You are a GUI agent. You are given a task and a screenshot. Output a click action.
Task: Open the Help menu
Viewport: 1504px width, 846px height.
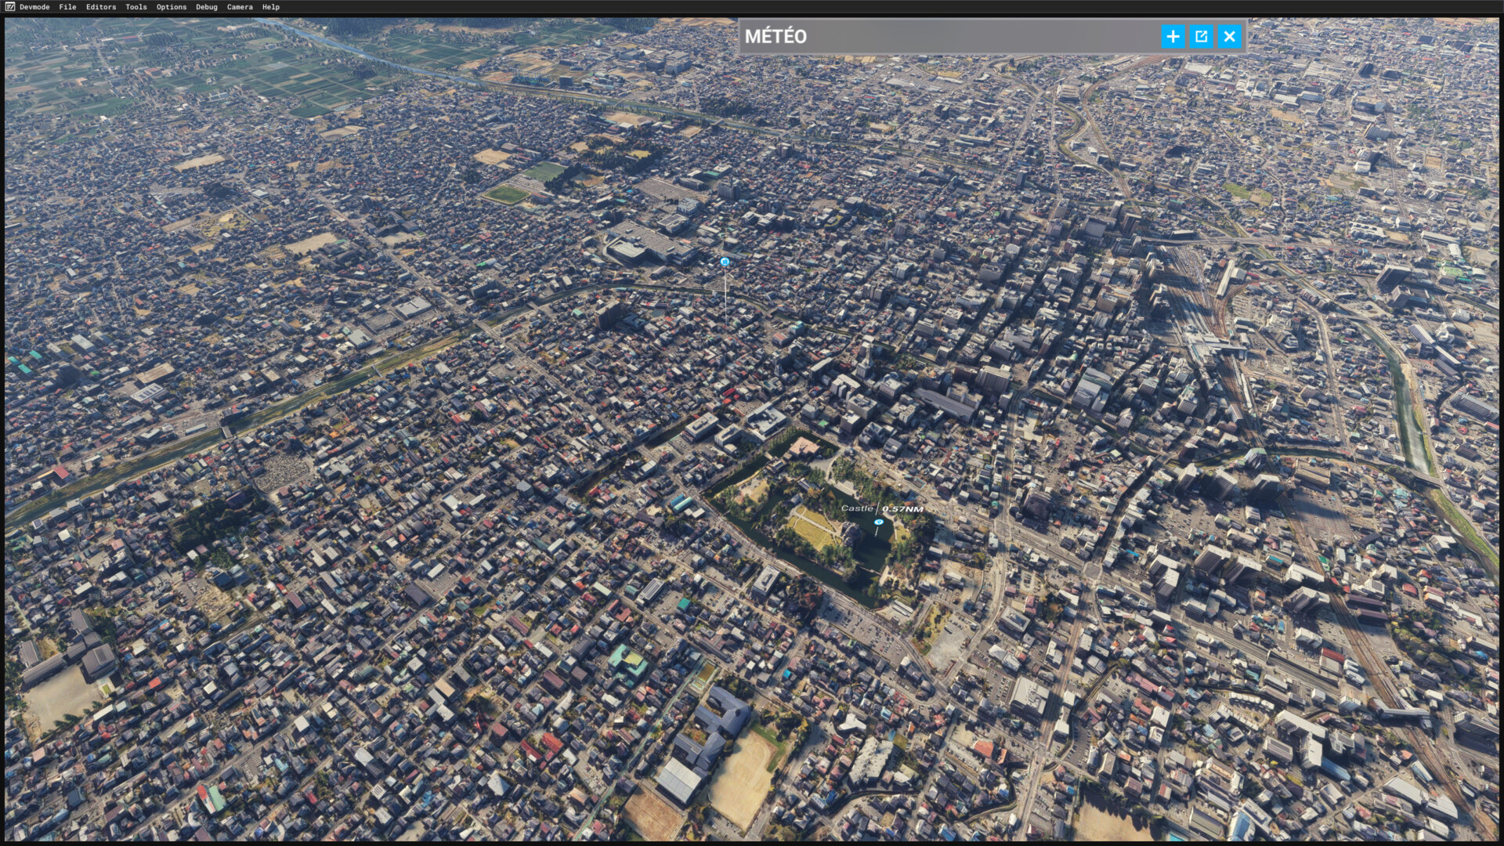tap(271, 7)
